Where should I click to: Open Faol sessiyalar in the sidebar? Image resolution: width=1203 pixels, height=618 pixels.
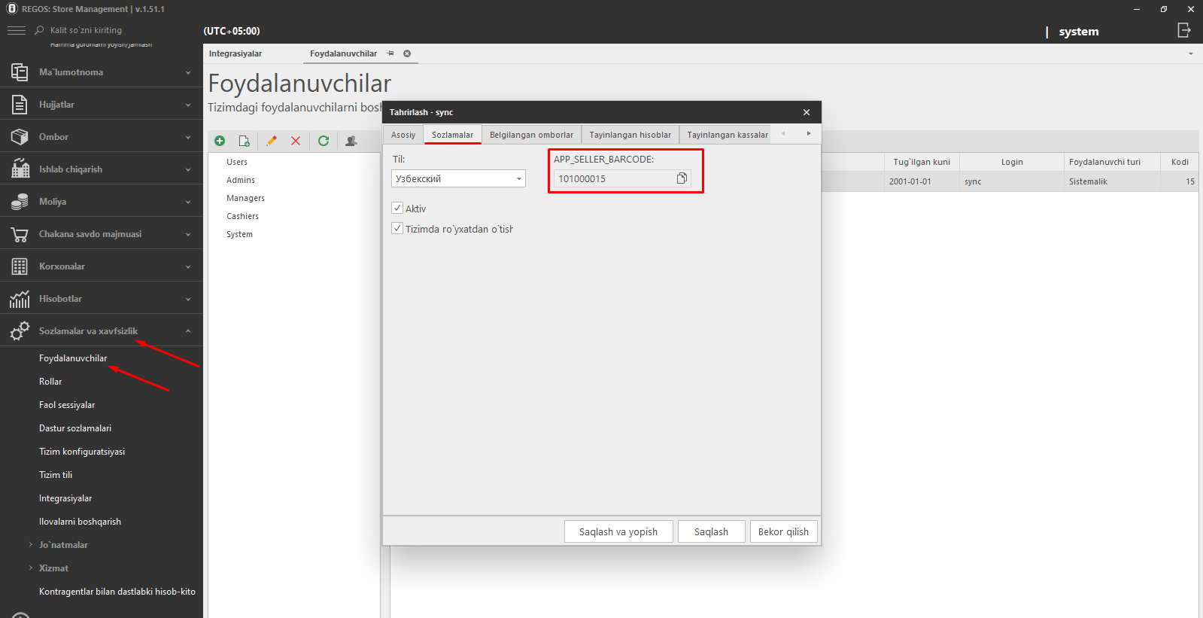click(67, 405)
